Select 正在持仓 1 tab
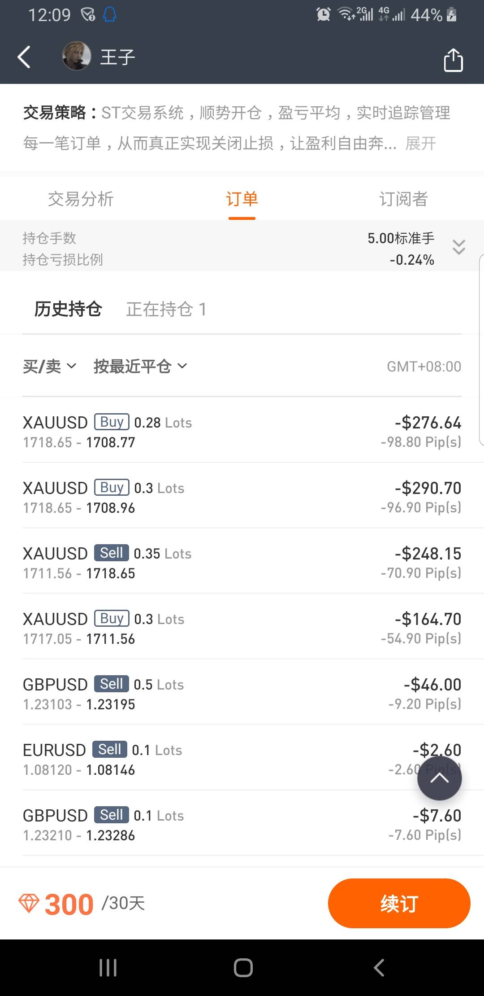Viewport: 484px width, 996px height. coord(166,309)
